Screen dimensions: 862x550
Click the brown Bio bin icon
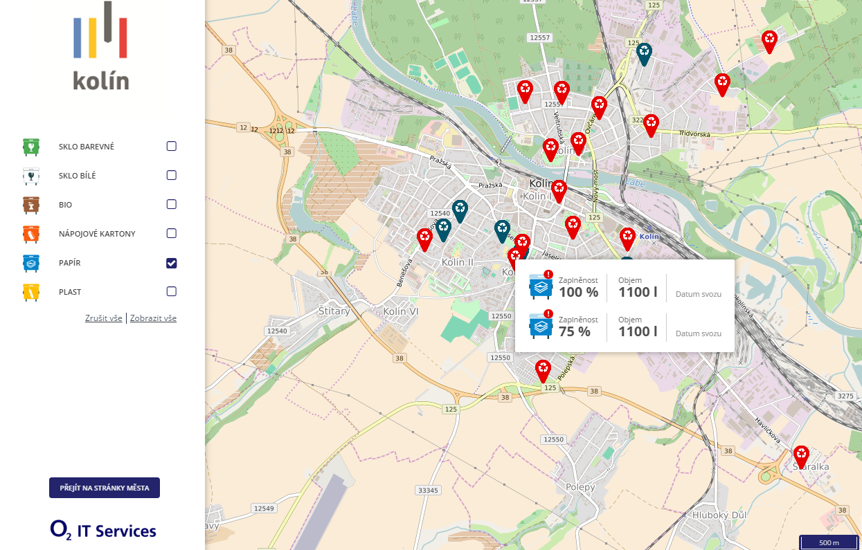[30, 205]
